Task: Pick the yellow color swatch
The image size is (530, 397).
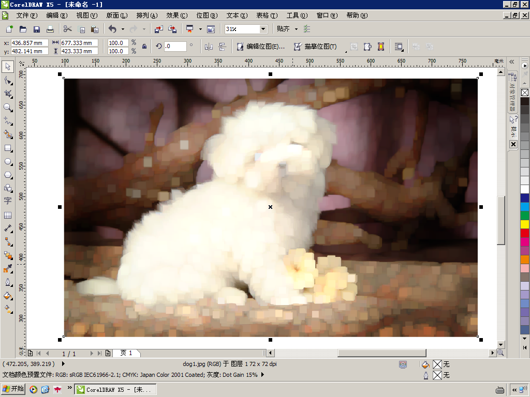Action: (525, 224)
